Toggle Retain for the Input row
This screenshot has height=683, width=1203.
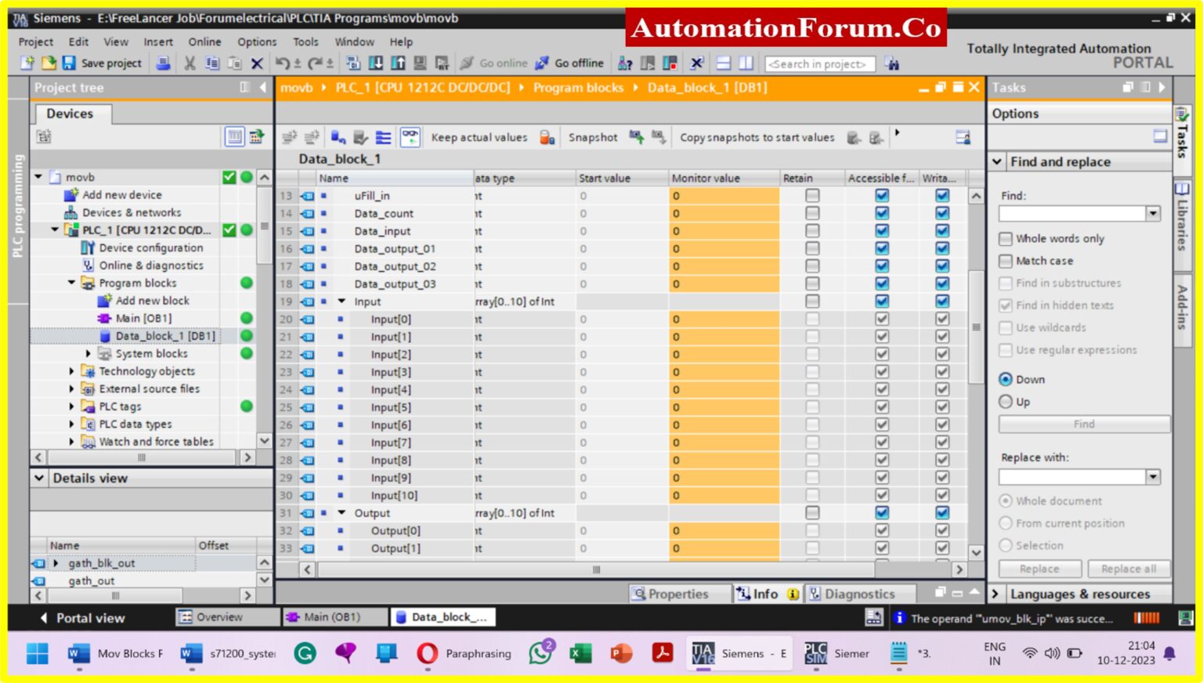click(x=812, y=301)
